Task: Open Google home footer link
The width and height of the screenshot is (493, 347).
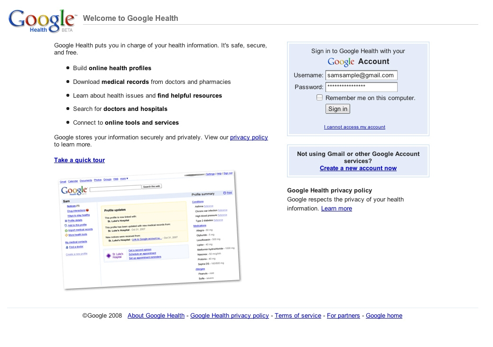Action: [x=384, y=316]
